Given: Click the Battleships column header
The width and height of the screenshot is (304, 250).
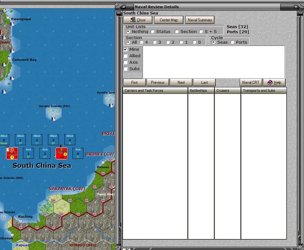Looking at the screenshot, I should (x=201, y=91).
